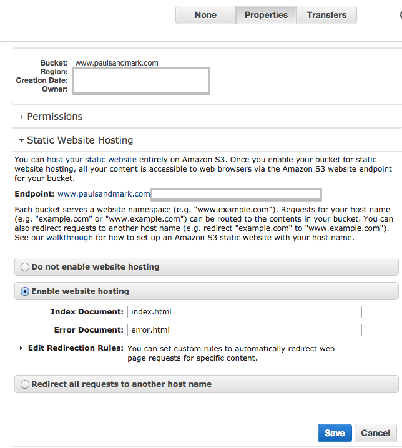Open the www.paulsandmark.com endpoint link
The image size is (402, 448).
(104, 194)
